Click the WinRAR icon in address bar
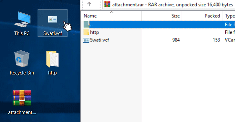The width and height of the screenshot is (235, 122). [x=107, y=4]
